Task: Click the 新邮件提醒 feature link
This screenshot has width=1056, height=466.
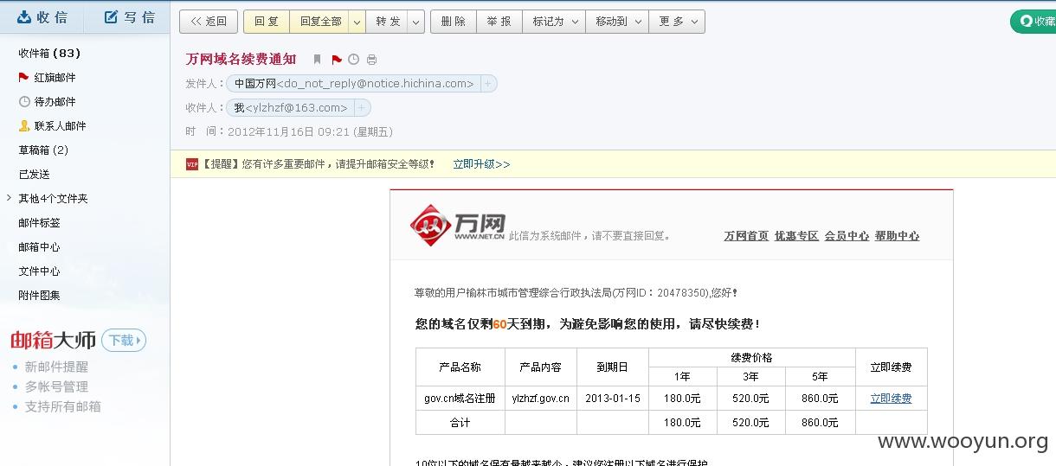Action: [x=56, y=367]
